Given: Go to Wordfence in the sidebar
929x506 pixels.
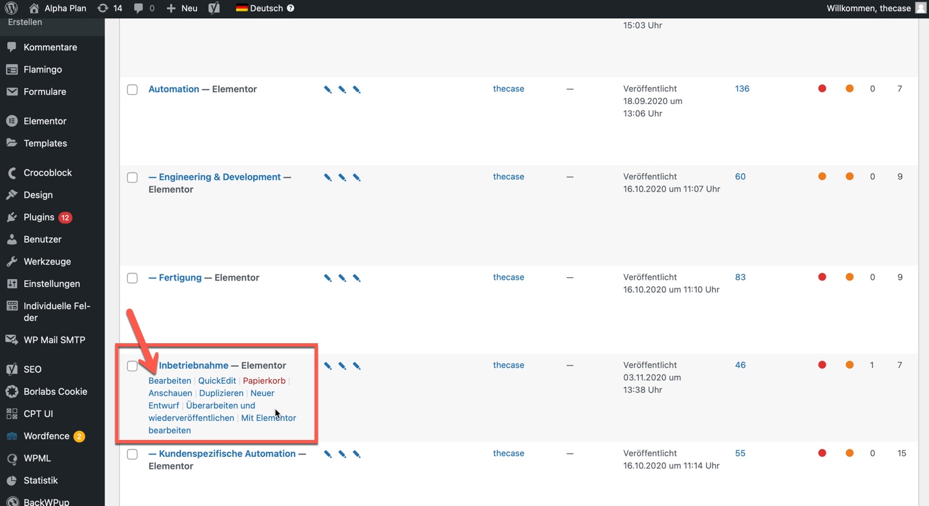Looking at the screenshot, I should [46, 436].
